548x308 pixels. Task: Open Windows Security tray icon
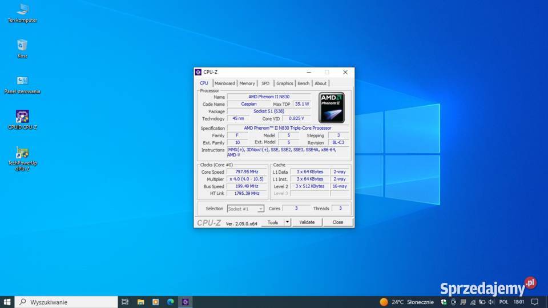point(444,302)
